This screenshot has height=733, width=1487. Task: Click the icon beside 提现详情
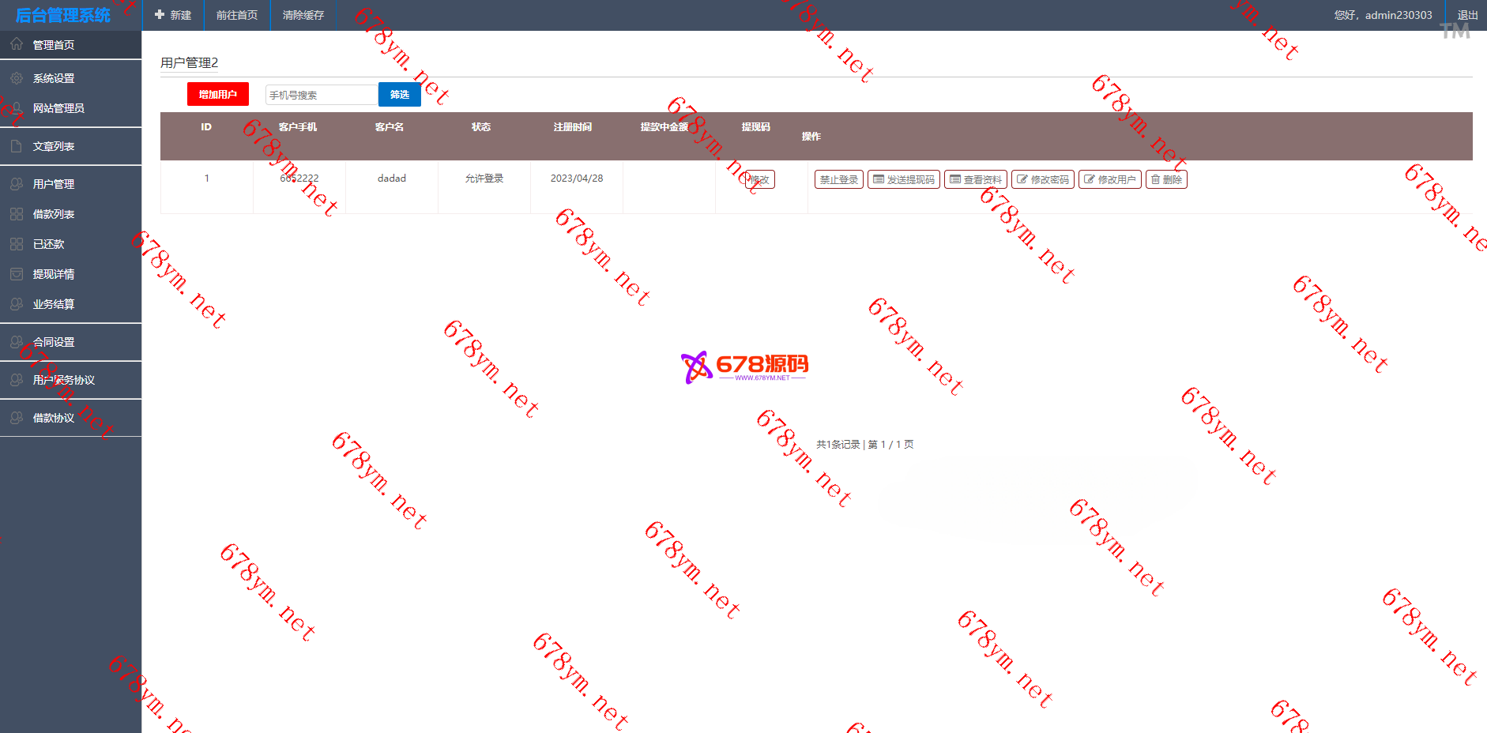17,274
